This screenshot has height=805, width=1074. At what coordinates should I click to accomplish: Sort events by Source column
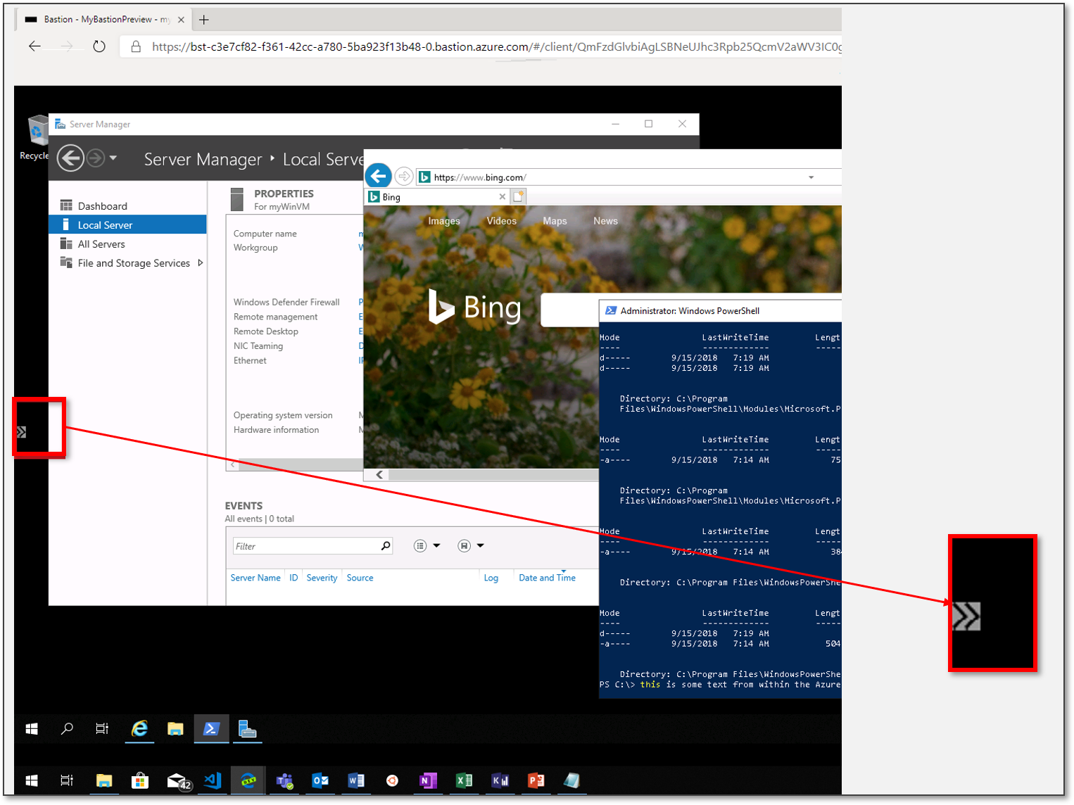pyautogui.click(x=360, y=578)
